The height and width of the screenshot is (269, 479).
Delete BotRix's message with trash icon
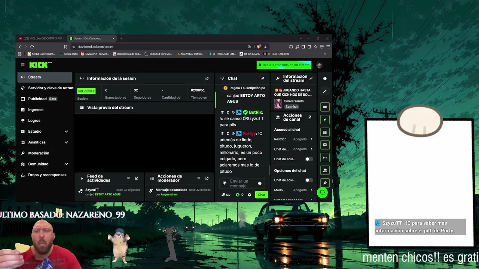222,112
